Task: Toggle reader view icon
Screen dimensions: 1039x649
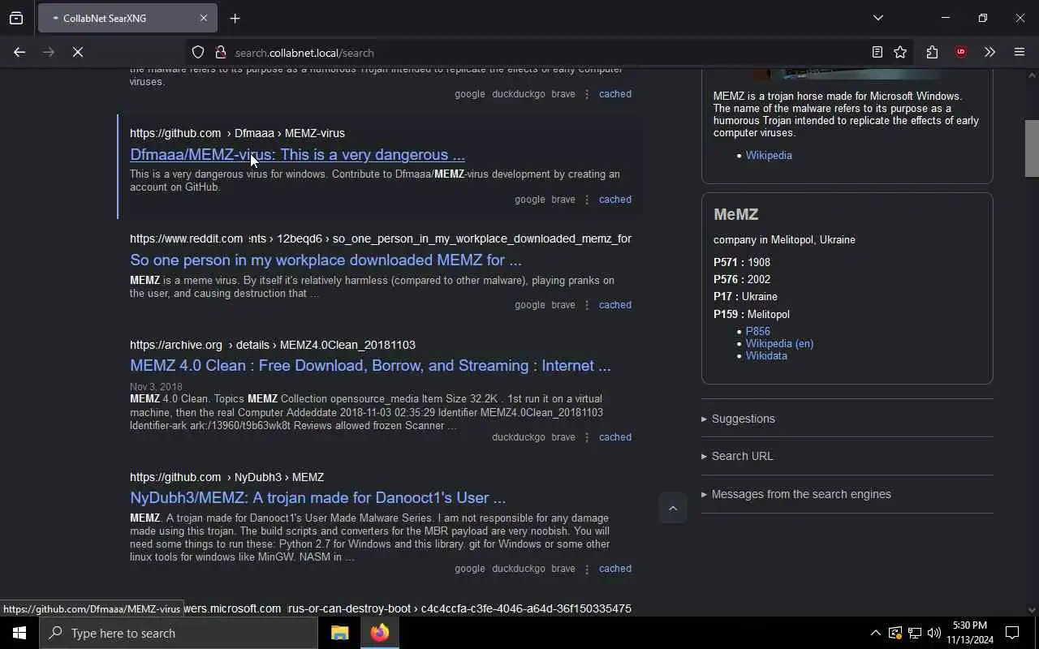Action: pyautogui.click(x=877, y=52)
